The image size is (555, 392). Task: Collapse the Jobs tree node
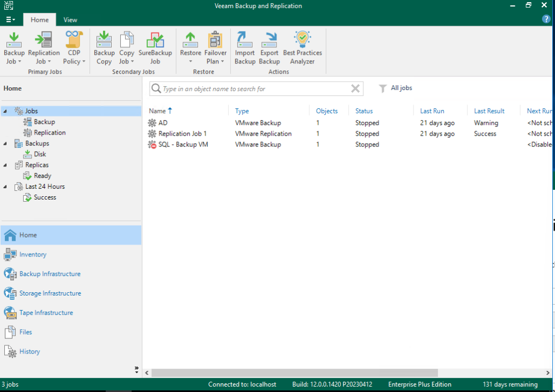click(5, 111)
